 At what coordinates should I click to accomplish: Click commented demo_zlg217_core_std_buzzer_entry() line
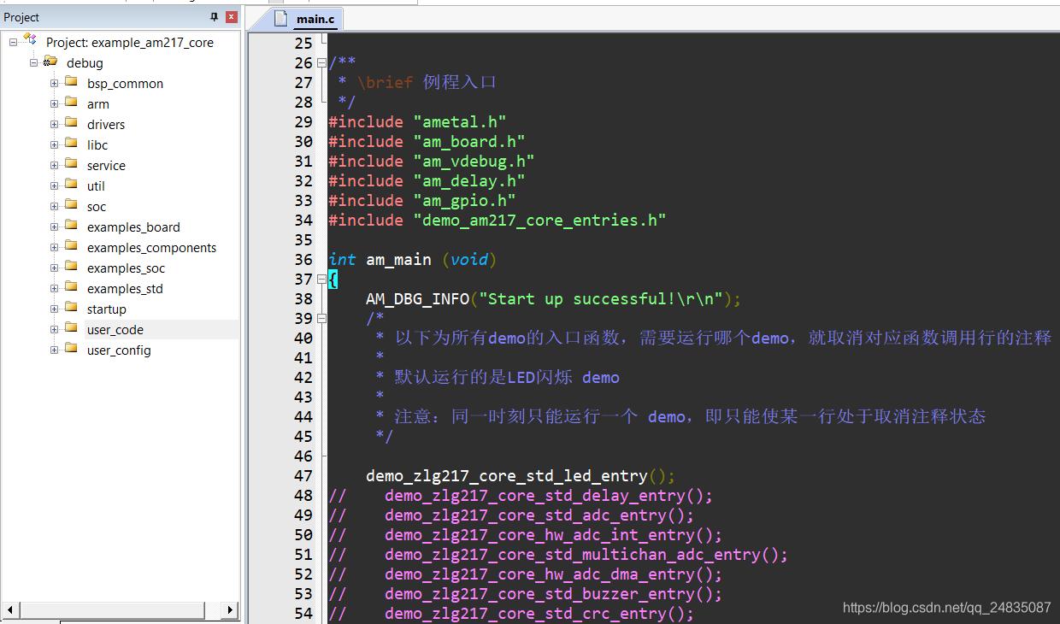(x=525, y=594)
